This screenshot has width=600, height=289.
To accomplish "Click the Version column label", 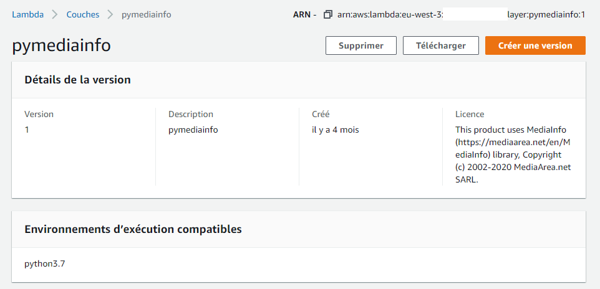I will tap(39, 115).
